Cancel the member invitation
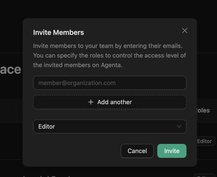 tap(137, 151)
